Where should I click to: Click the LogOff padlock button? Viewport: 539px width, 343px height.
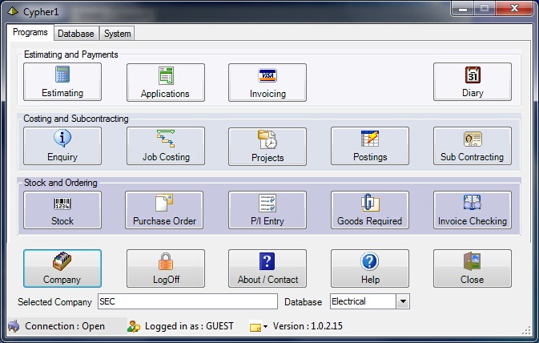[165, 268]
